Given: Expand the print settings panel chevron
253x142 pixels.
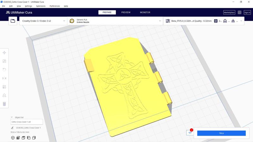Looking at the screenshot, I should tap(241, 21).
